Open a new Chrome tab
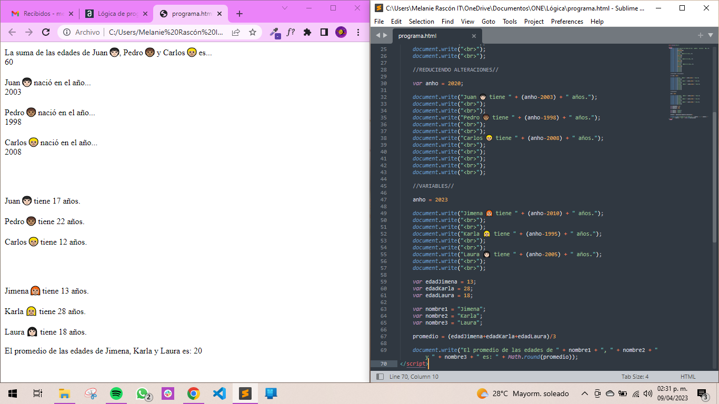Viewport: 719px width, 404px height. (239, 14)
